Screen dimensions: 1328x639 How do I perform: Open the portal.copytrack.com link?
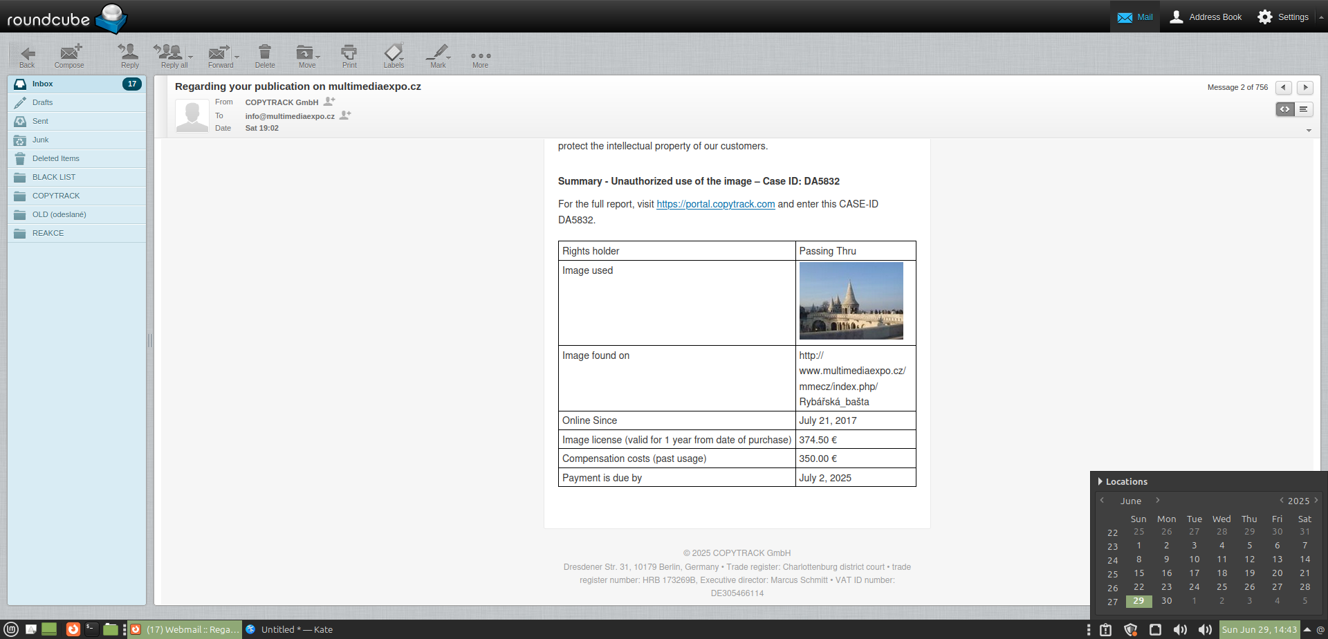pos(715,204)
